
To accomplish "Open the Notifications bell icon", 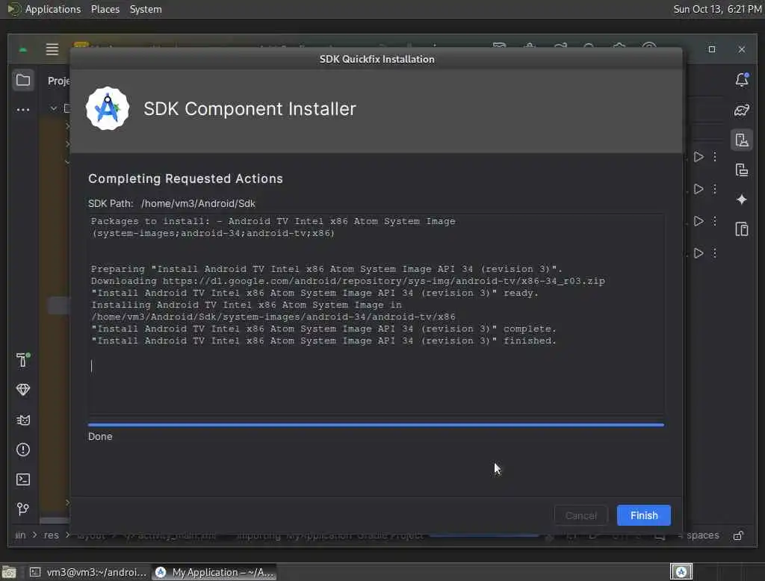I will [x=742, y=79].
